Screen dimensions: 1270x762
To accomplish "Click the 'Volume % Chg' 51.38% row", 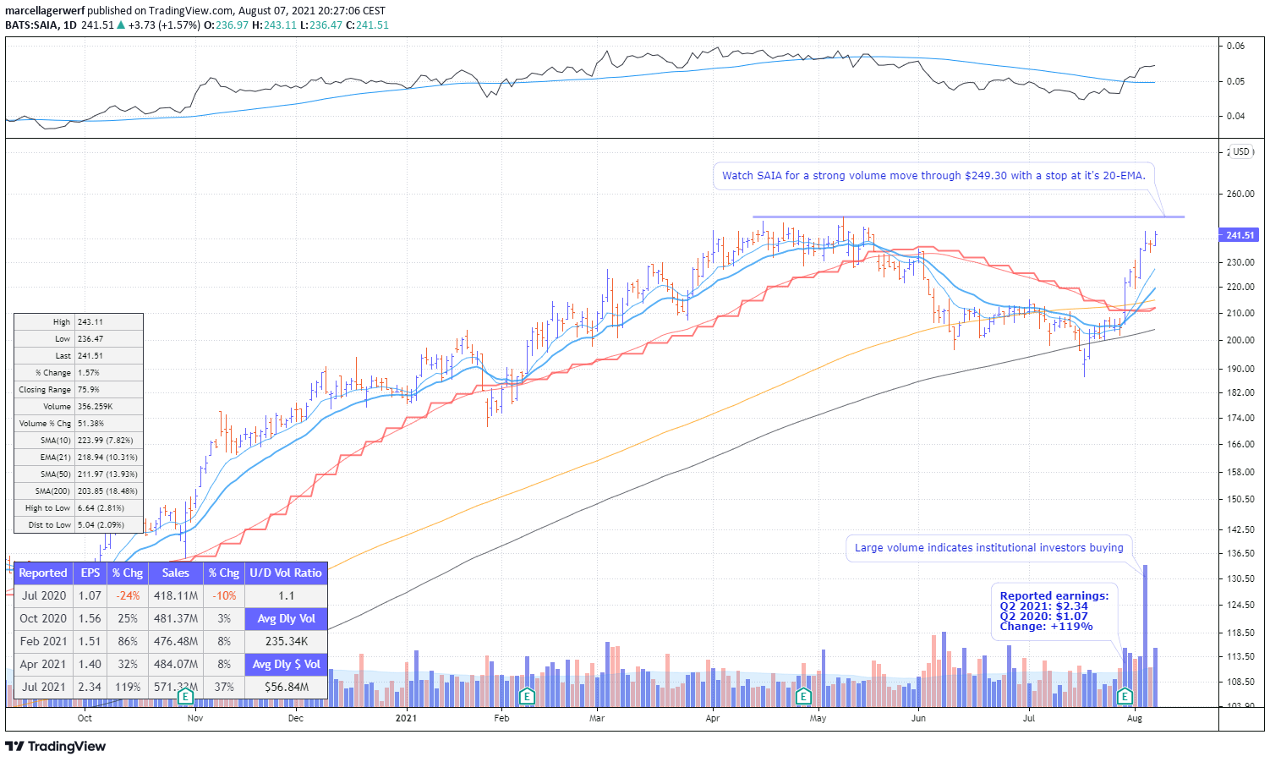I will point(79,424).
